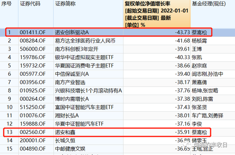Screen dimensions: 235x155
Task: Click the -43.73 growth rate value
Action: tap(182, 32)
